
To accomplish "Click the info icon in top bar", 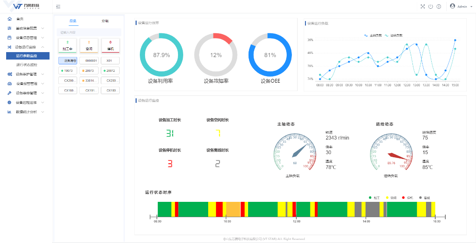I will [438, 7].
